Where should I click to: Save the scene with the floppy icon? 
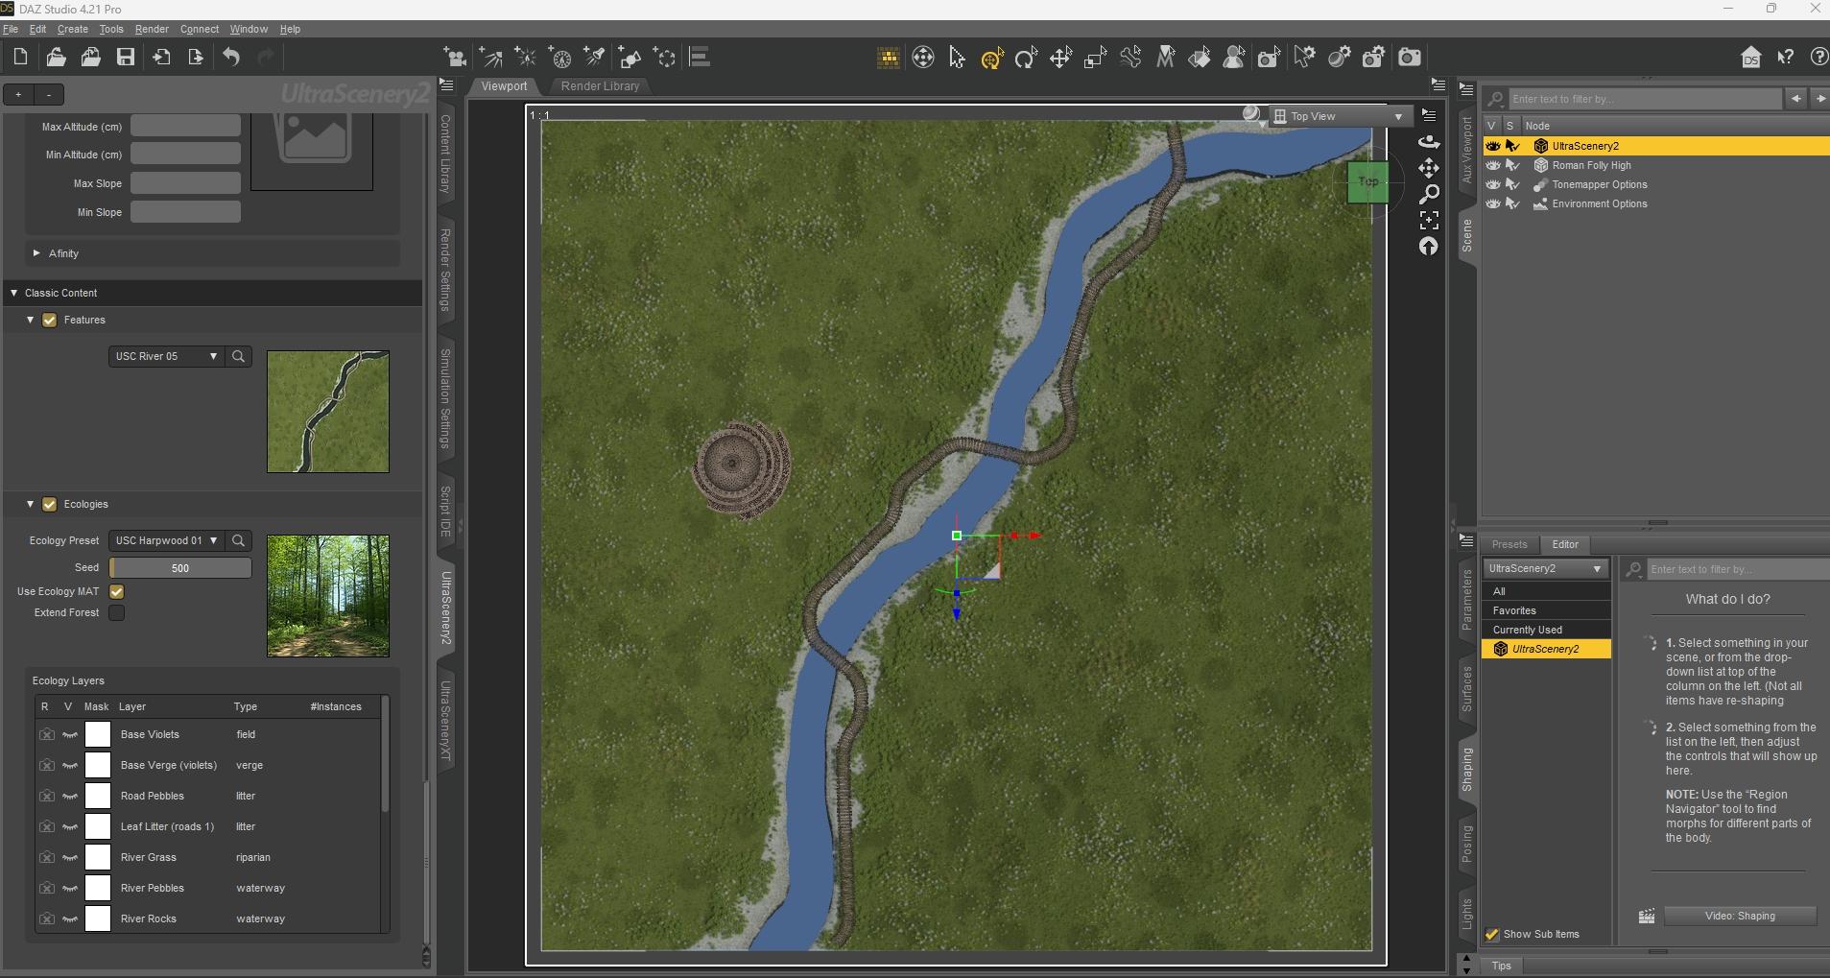point(126,58)
